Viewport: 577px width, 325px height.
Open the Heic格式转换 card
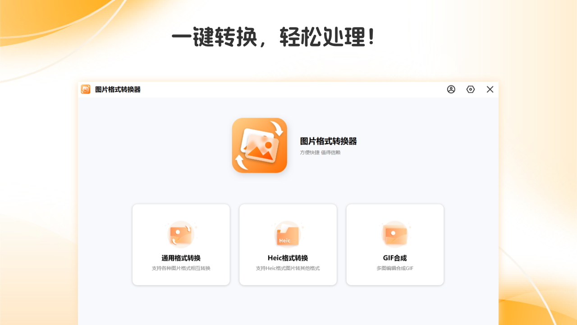288,245
